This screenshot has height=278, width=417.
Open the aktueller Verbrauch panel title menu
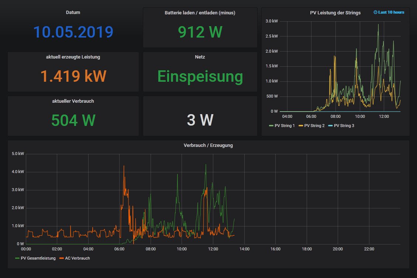pos(73,101)
